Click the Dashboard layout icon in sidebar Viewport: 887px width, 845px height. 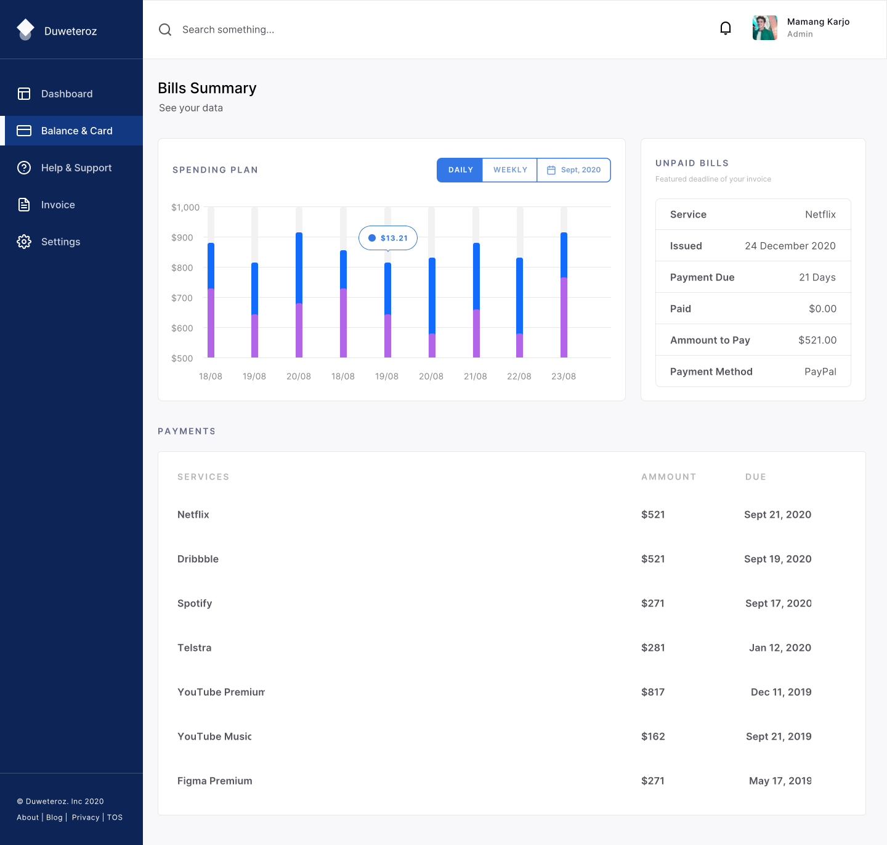(24, 94)
